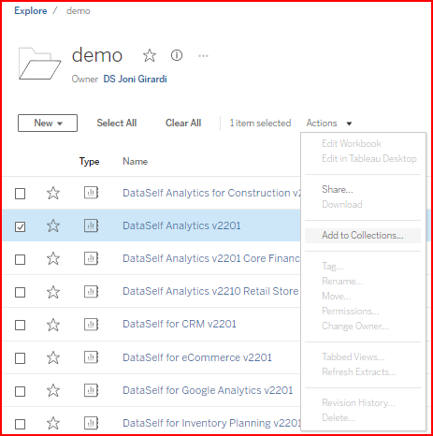This screenshot has width=433, height=436.
Task: Star the DataSelf Analytics v2201 workbook
Action: [53, 225]
